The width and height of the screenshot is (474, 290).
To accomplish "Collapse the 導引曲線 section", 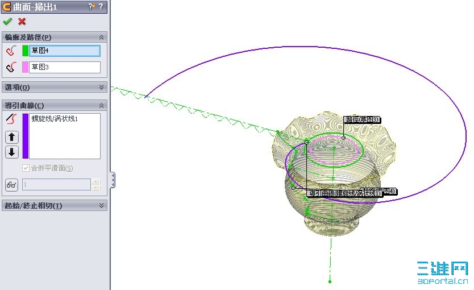I will (x=101, y=106).
